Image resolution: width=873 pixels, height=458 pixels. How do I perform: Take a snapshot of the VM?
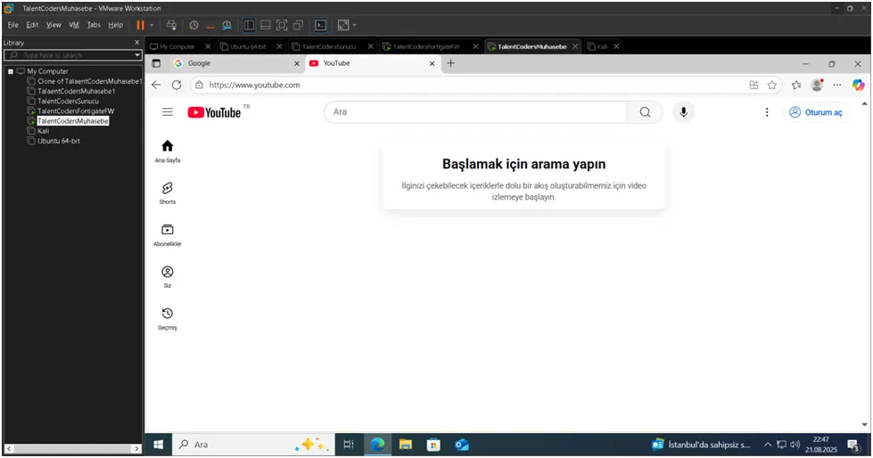click(194, 25)
